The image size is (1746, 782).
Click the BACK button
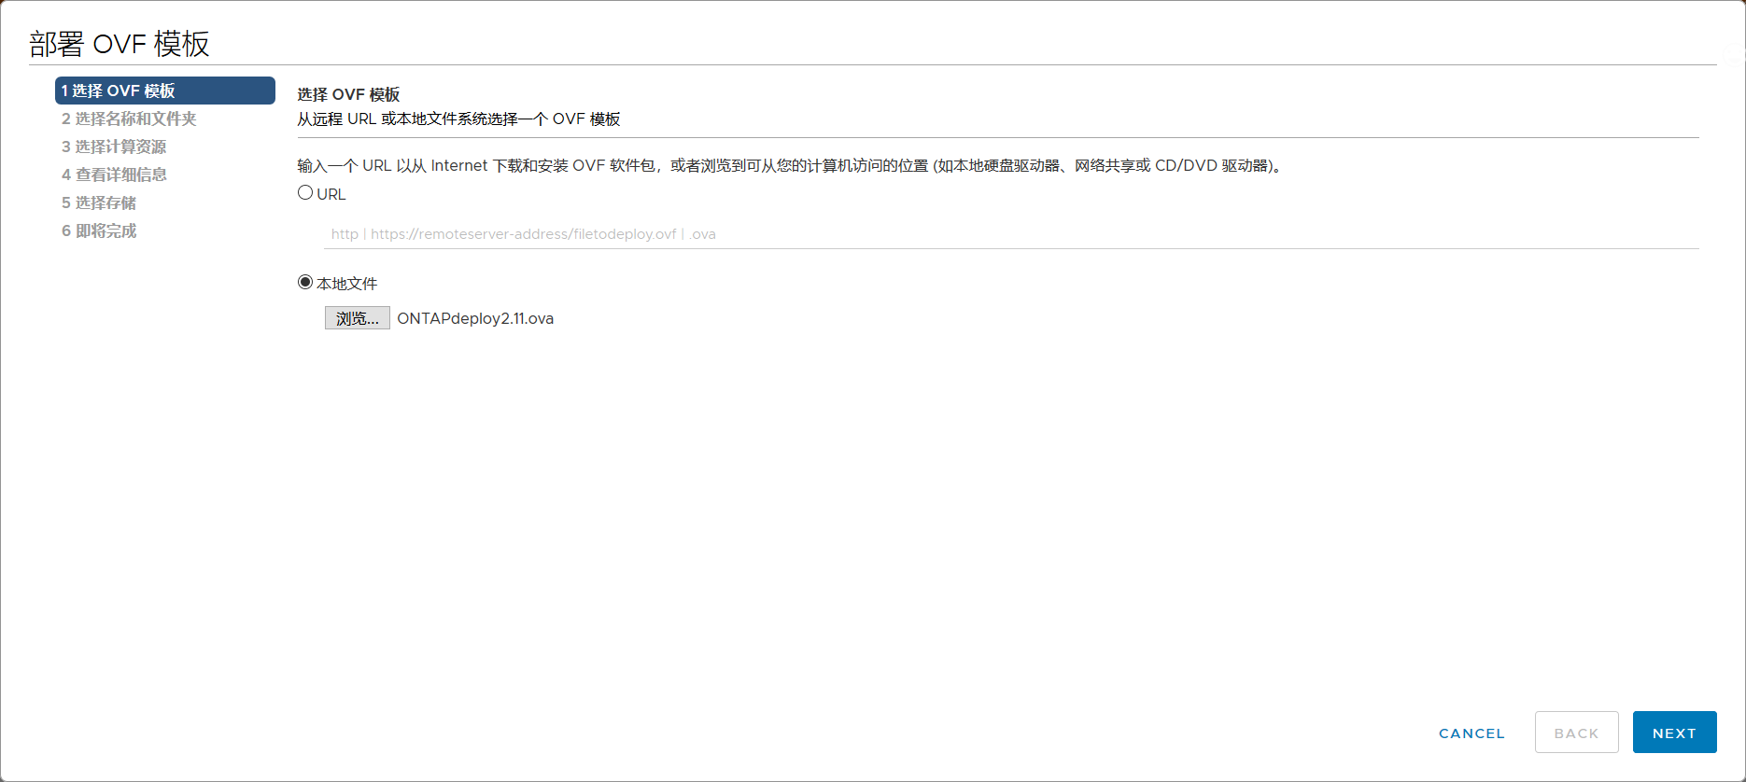[x=1576, y=733]
